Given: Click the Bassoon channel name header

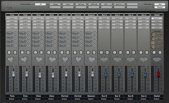Looking at the screenshot, I should [91, 15].
